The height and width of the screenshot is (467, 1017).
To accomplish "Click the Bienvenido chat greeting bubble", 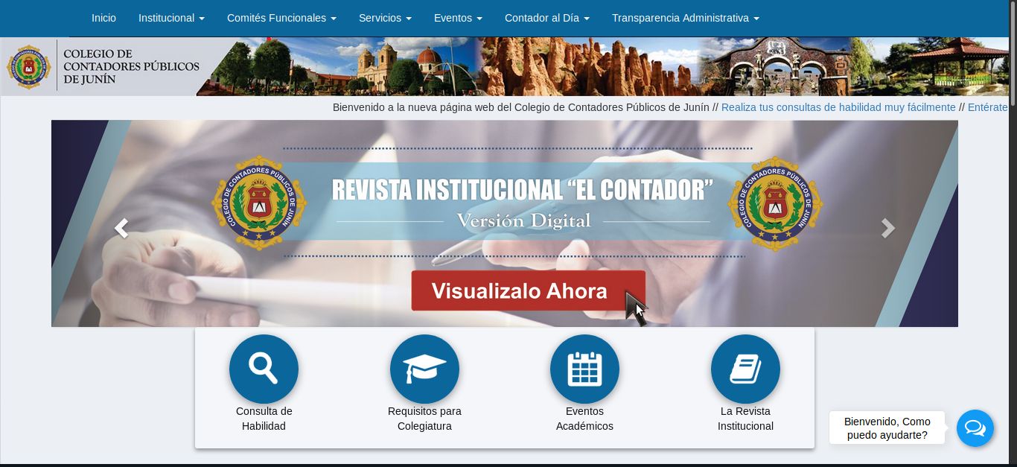I will (887, 428).
